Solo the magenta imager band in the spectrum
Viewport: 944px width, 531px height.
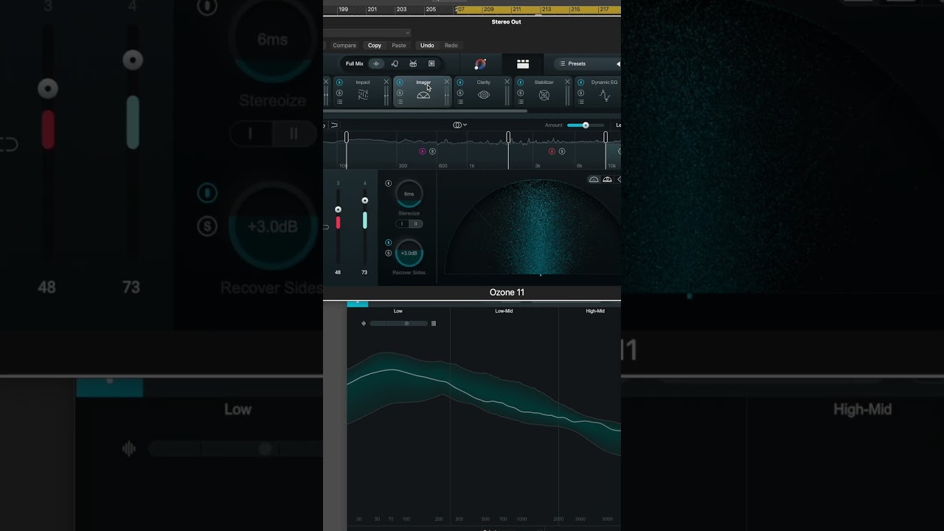432,151
